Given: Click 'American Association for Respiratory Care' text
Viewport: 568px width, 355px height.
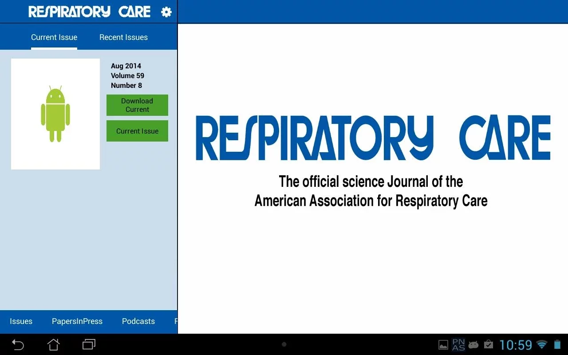Looking at the screenshot, I should click(371, 201).
